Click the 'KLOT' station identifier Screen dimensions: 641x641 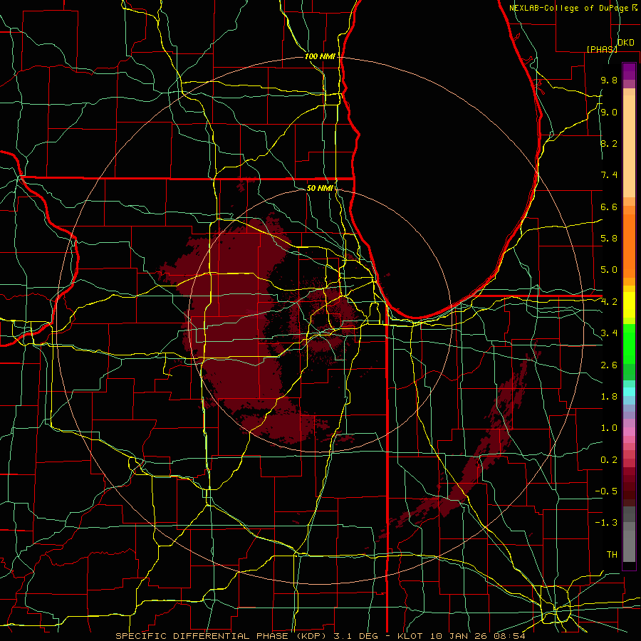410,636
